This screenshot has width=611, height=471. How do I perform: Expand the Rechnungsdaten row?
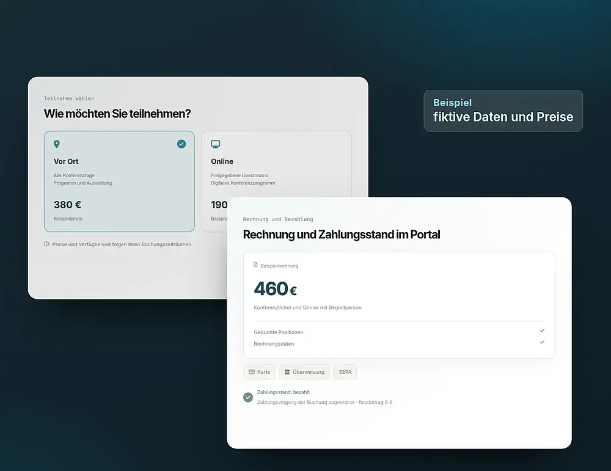click(x=399, y=343)
